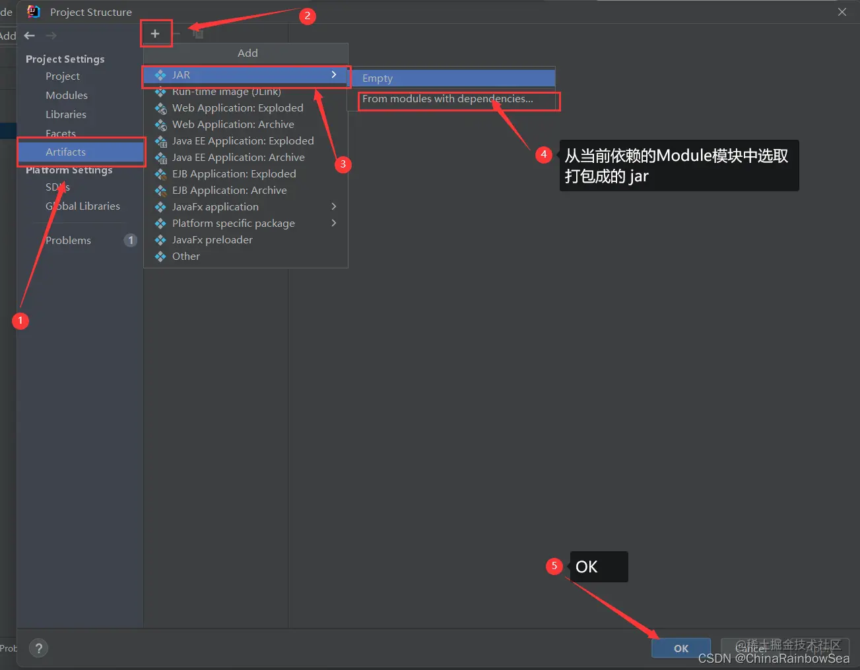The height and width of the screenshot is (670, 860).
Task: Click the Java EE Application: Archive icon
Action: pos(160,158)
